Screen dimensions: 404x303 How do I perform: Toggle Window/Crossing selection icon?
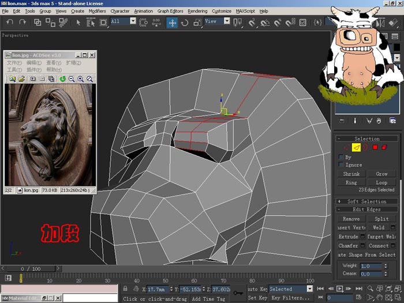[143, 23]
